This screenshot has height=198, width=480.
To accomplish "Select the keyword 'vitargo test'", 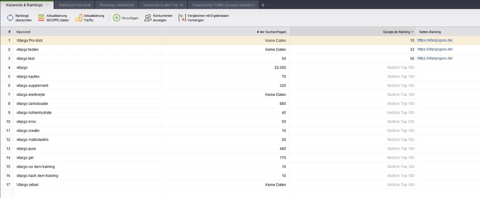I will point(25,59).
